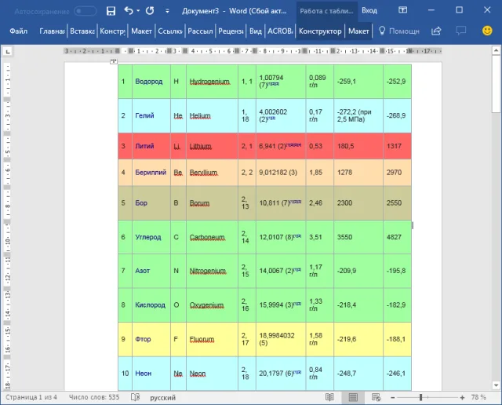The height and width of the screenshot is (405, 502).
Task: Click the Вход sign-in button
Action: click(x=369, y=10)
